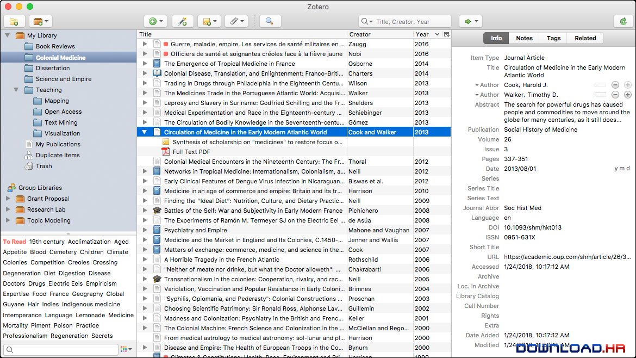This screenshot has width=636, height=358.
Task: Click the Colonial Disease, Translation book section icon
Action: tap(157, 73)
